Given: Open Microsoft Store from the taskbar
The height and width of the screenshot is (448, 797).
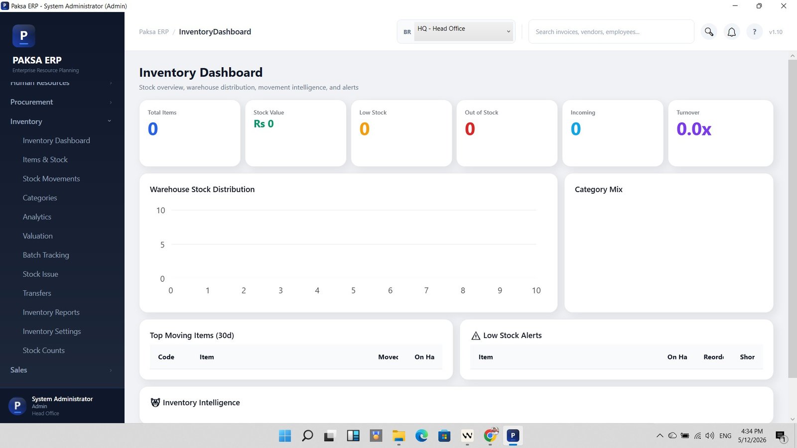Looking at the screenshot, I should (444, 436).
